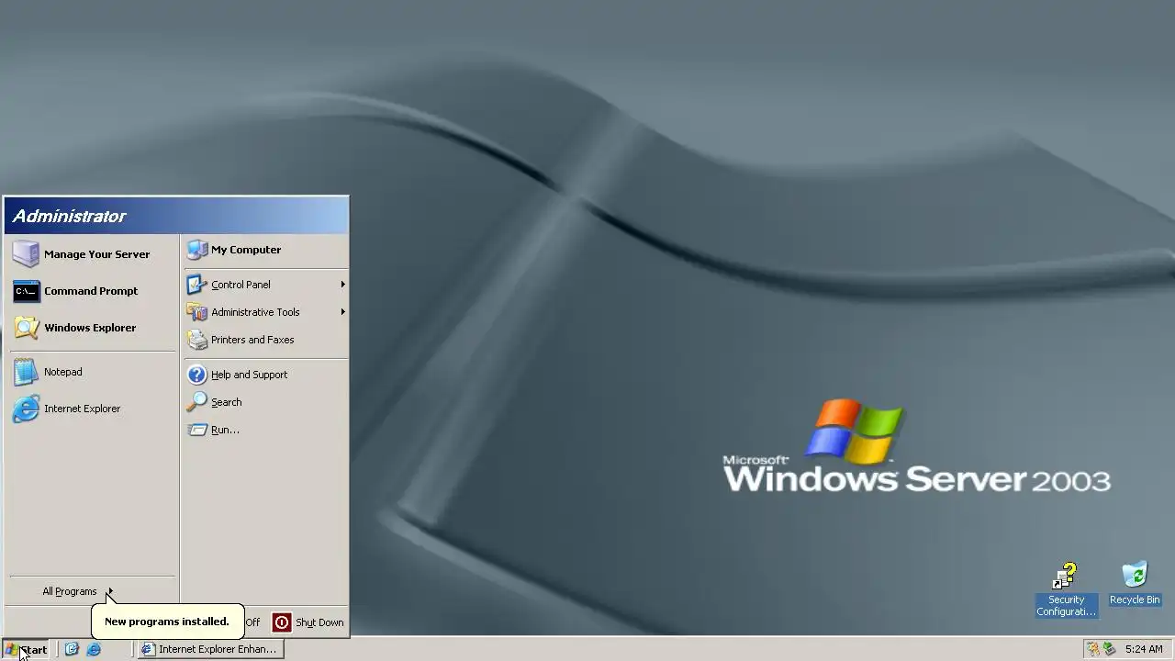Launch Internet Explorer from quick launch bar
This screenshot has width=1175, height=661.
pos(94,649)
